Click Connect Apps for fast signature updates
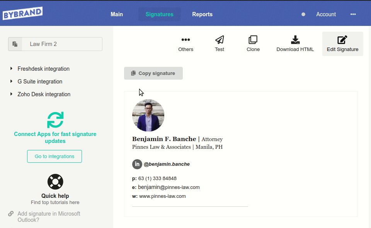This screenshot has width=371, height=228. pos(55,138)
